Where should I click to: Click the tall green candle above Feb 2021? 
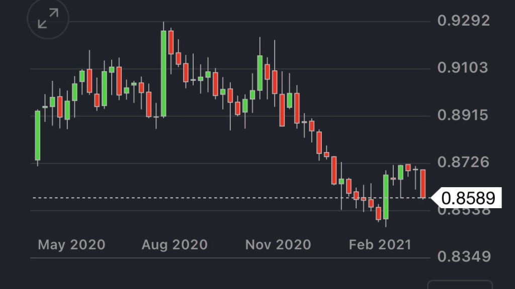pos(386,197)
